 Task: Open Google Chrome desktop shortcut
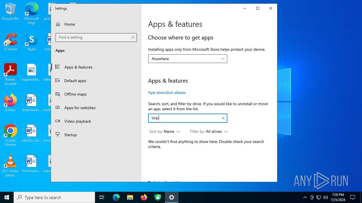[10, 135]
